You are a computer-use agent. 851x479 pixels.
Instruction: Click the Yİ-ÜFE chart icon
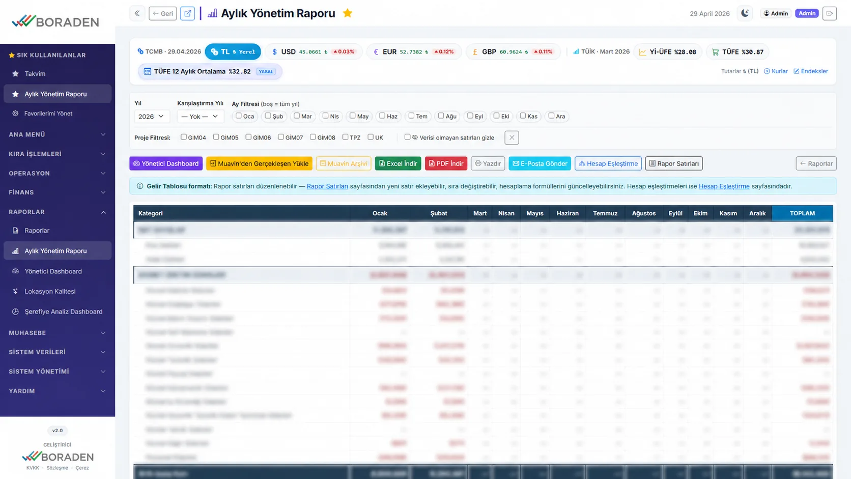(643, 52)
